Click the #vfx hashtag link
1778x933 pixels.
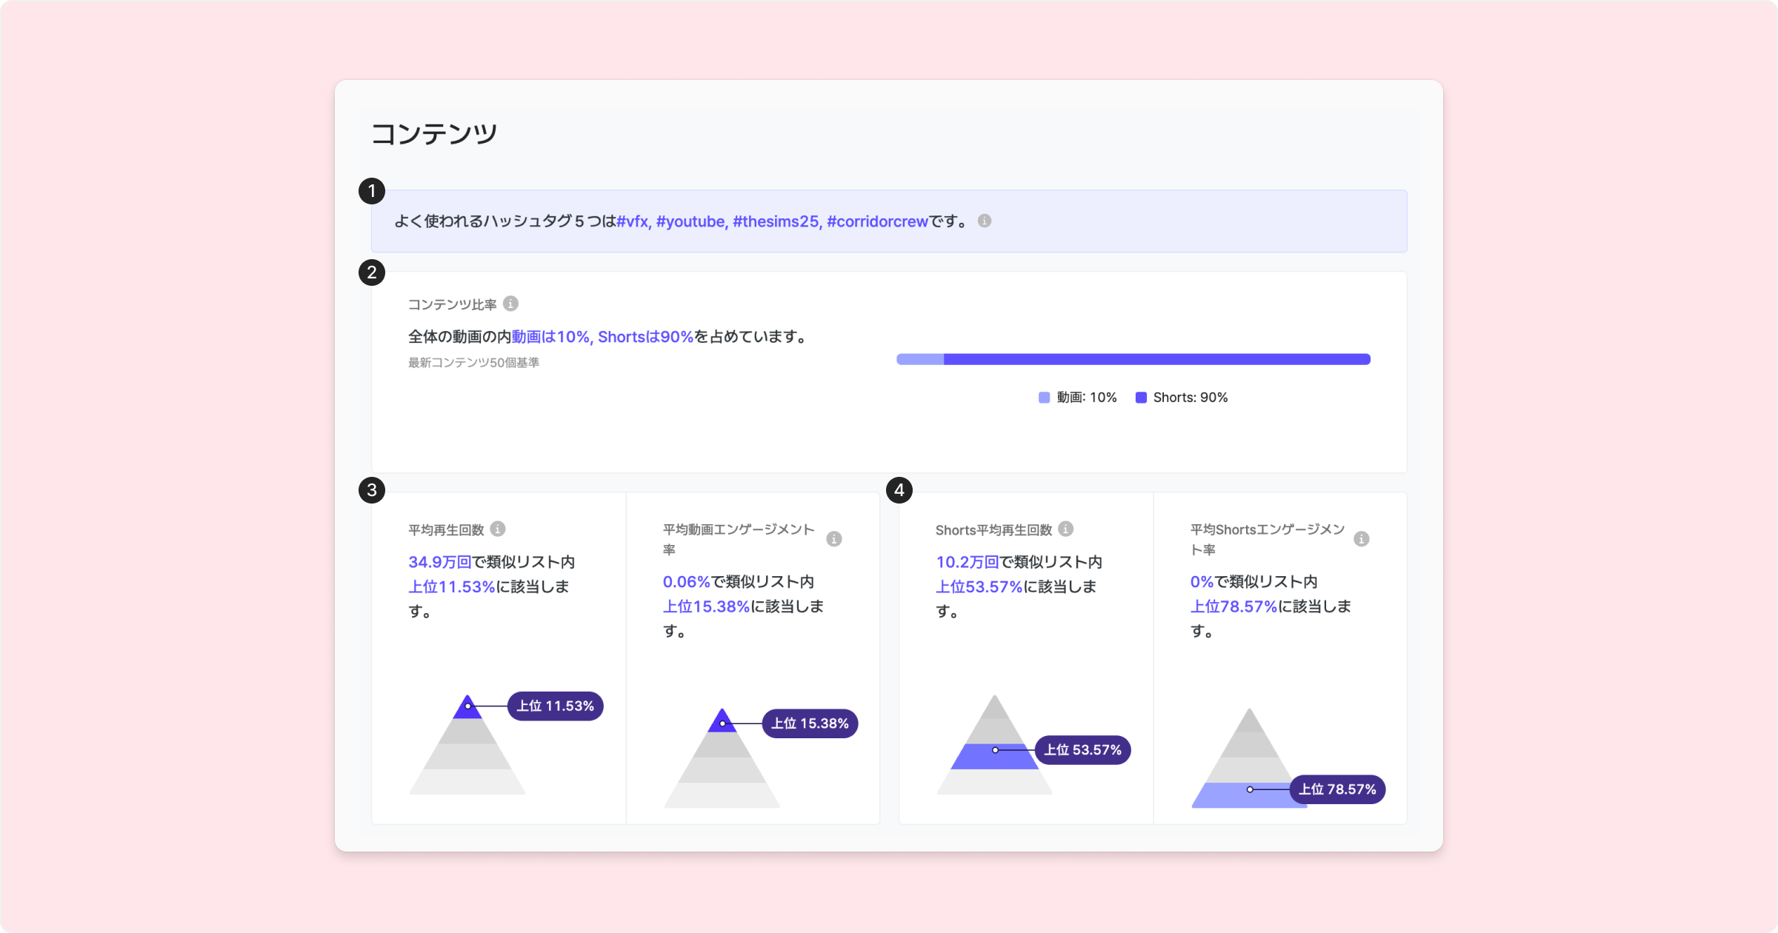[x=633, y=221]
